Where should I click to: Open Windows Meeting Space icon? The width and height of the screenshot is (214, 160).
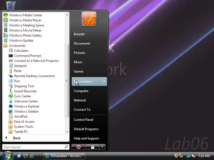pos(6,25)
